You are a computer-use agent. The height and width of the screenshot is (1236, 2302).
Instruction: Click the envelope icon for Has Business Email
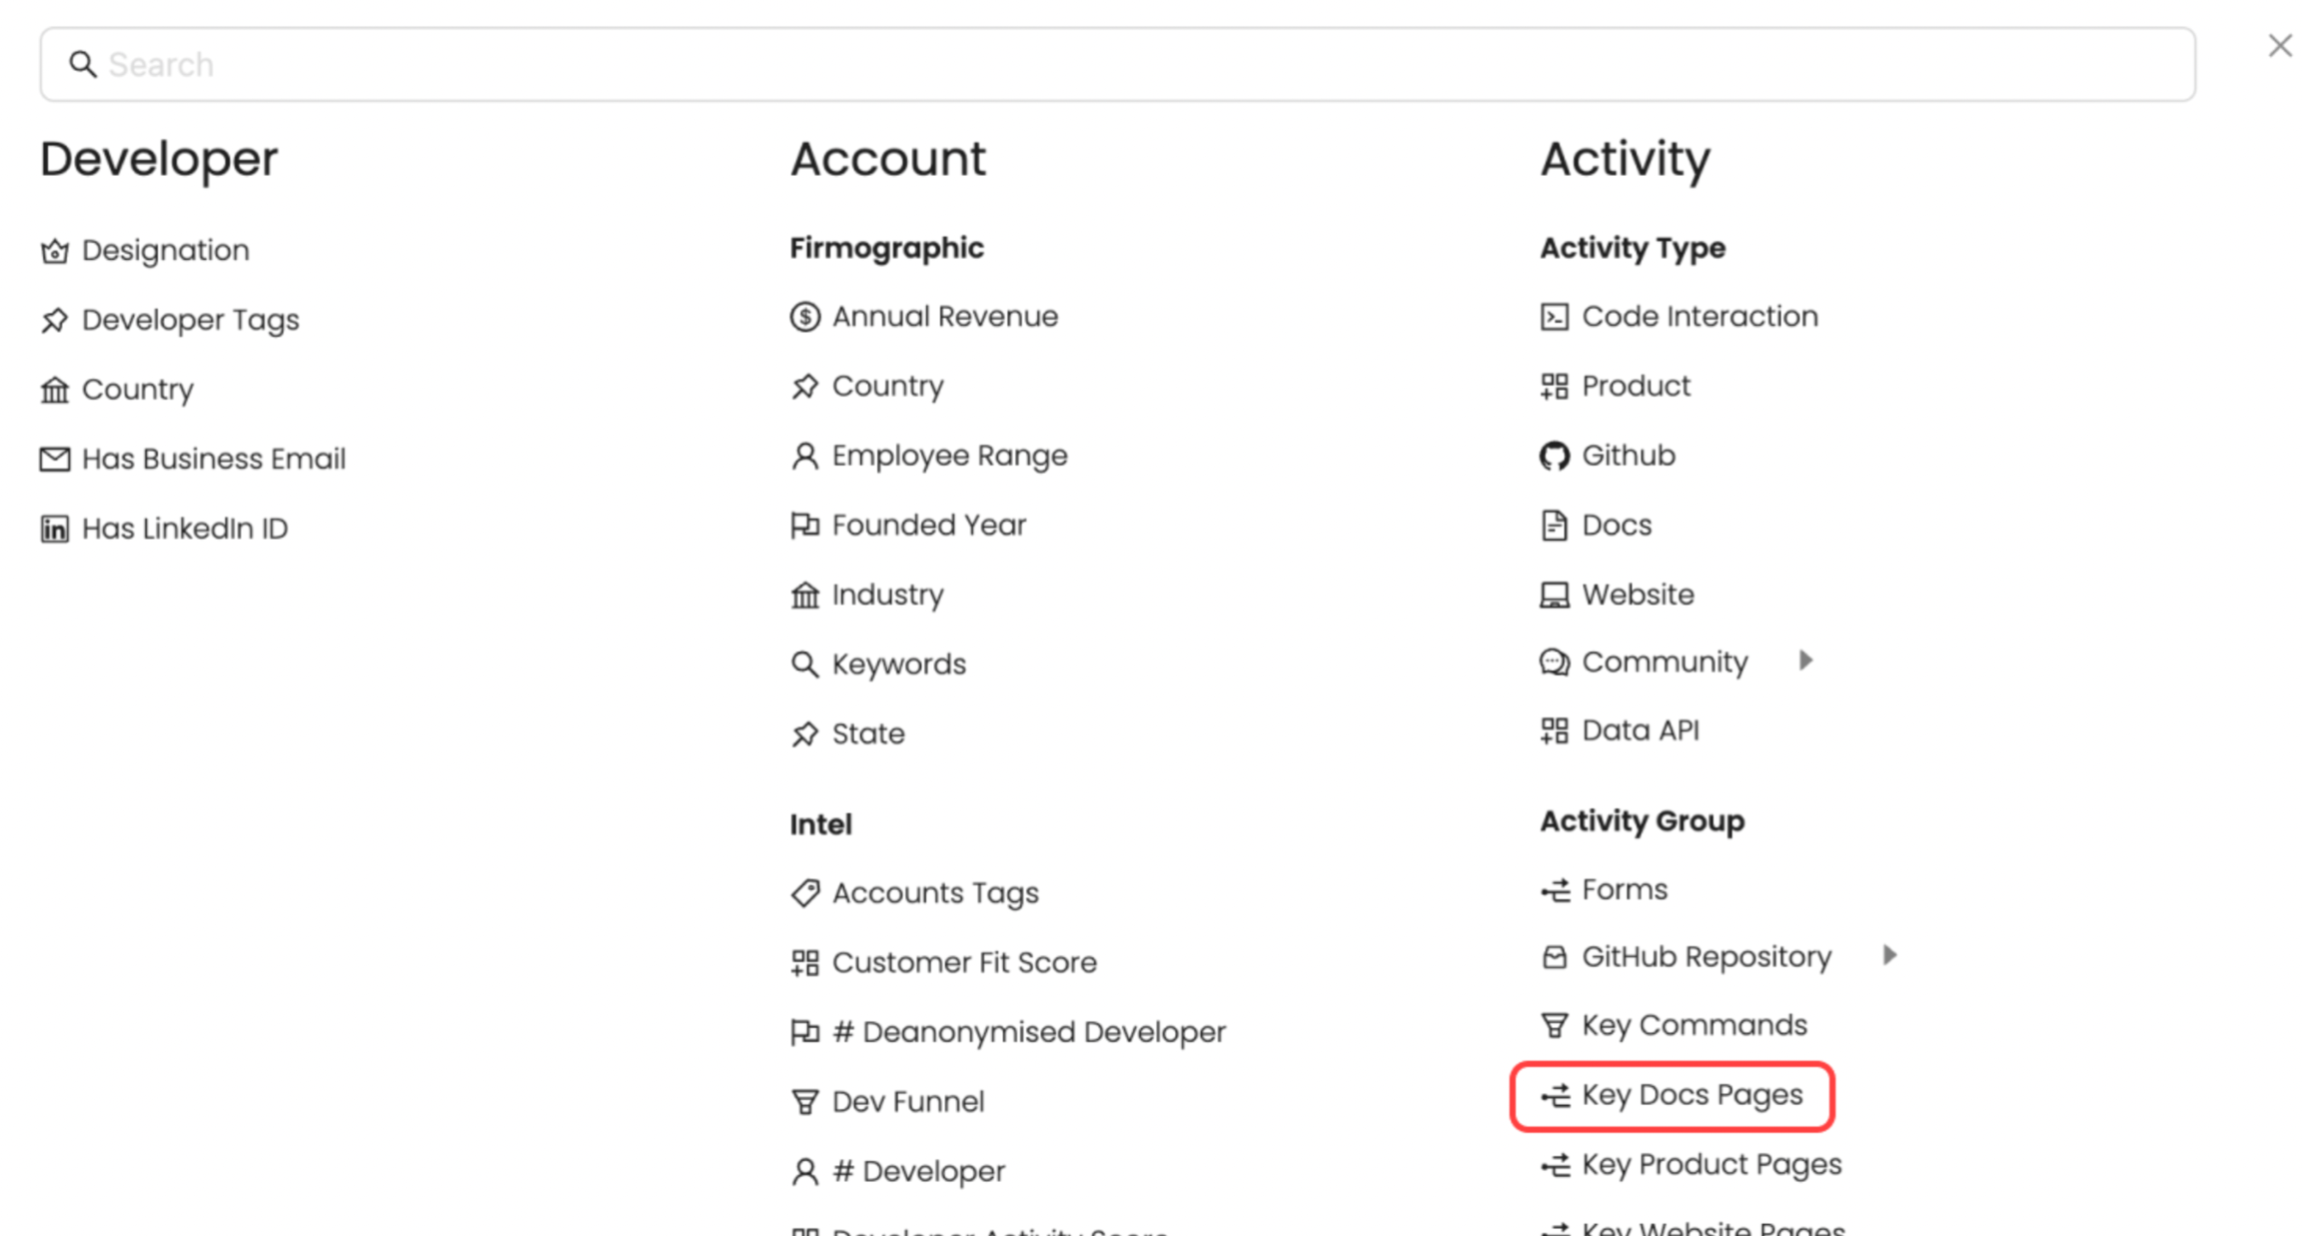(x=54, y=459)
